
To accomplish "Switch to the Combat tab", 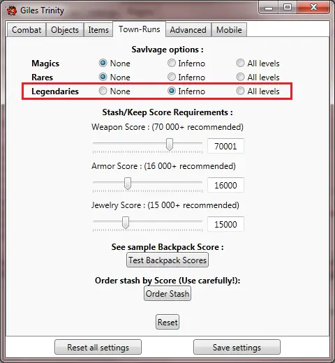I will point(27,30).
